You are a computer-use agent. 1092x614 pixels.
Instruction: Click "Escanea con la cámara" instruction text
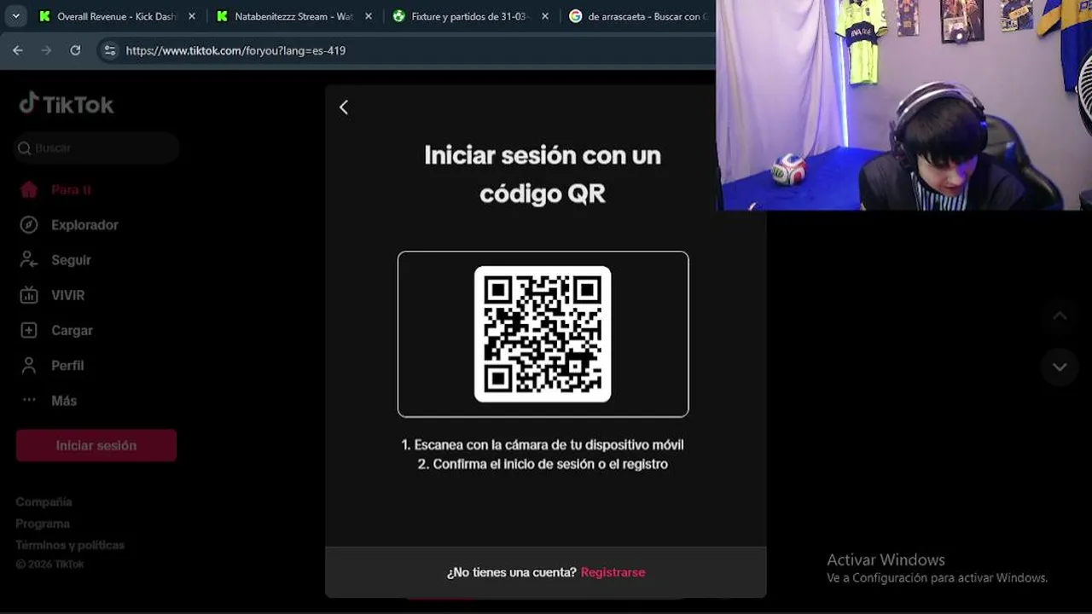point(543,444)
